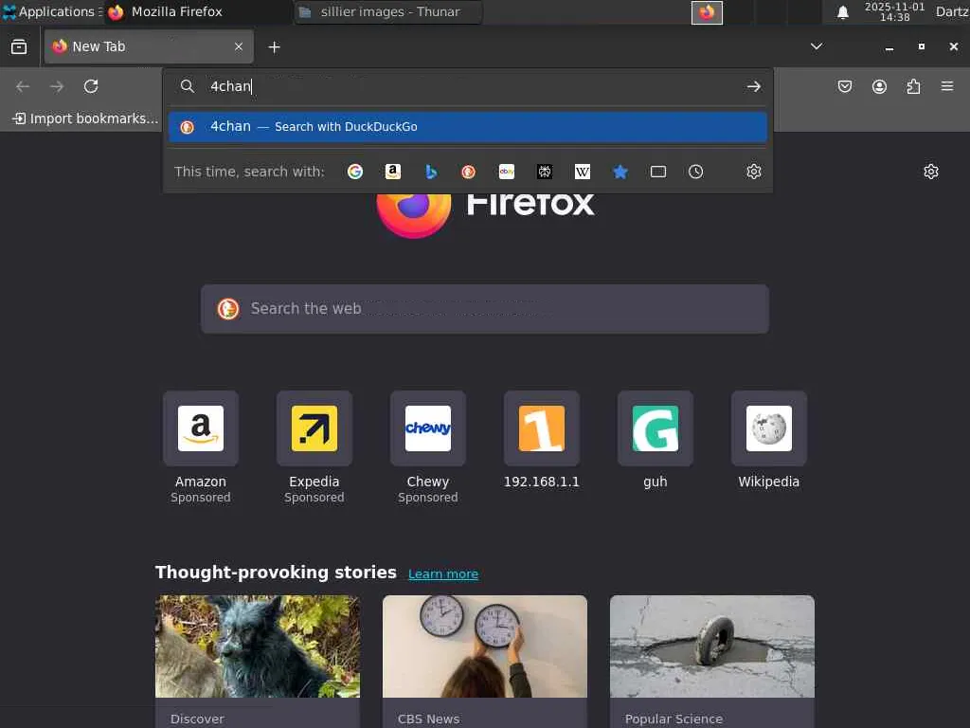The width and height of the screenshot is (970, 728).
Task: Click Import bookmarks button
Action: [x=85, y=118]
